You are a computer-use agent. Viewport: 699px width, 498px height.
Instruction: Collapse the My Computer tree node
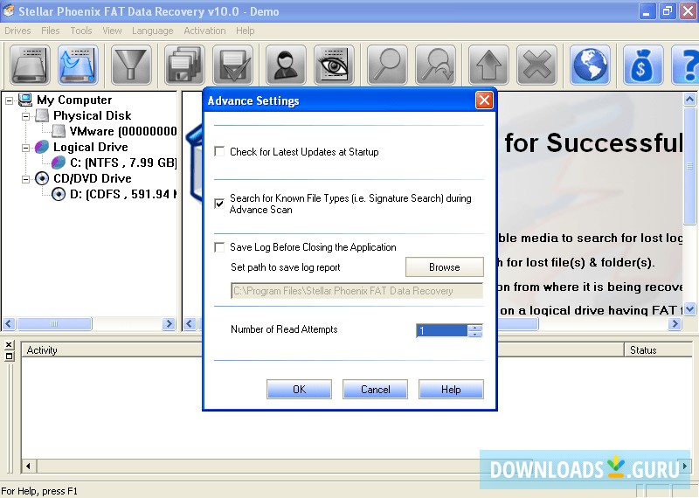click(9, 100)
